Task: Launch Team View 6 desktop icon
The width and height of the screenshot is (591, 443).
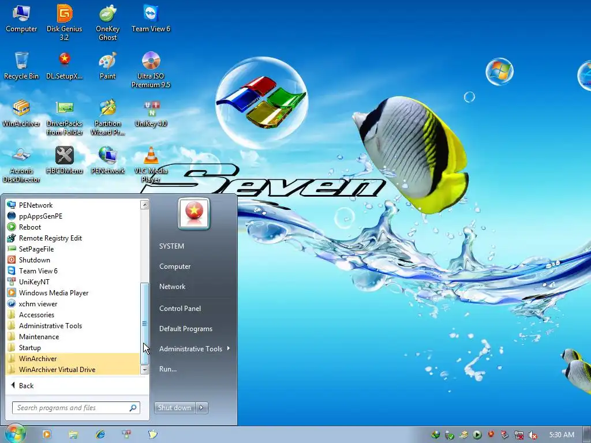Action: click(x=151, y=18)
